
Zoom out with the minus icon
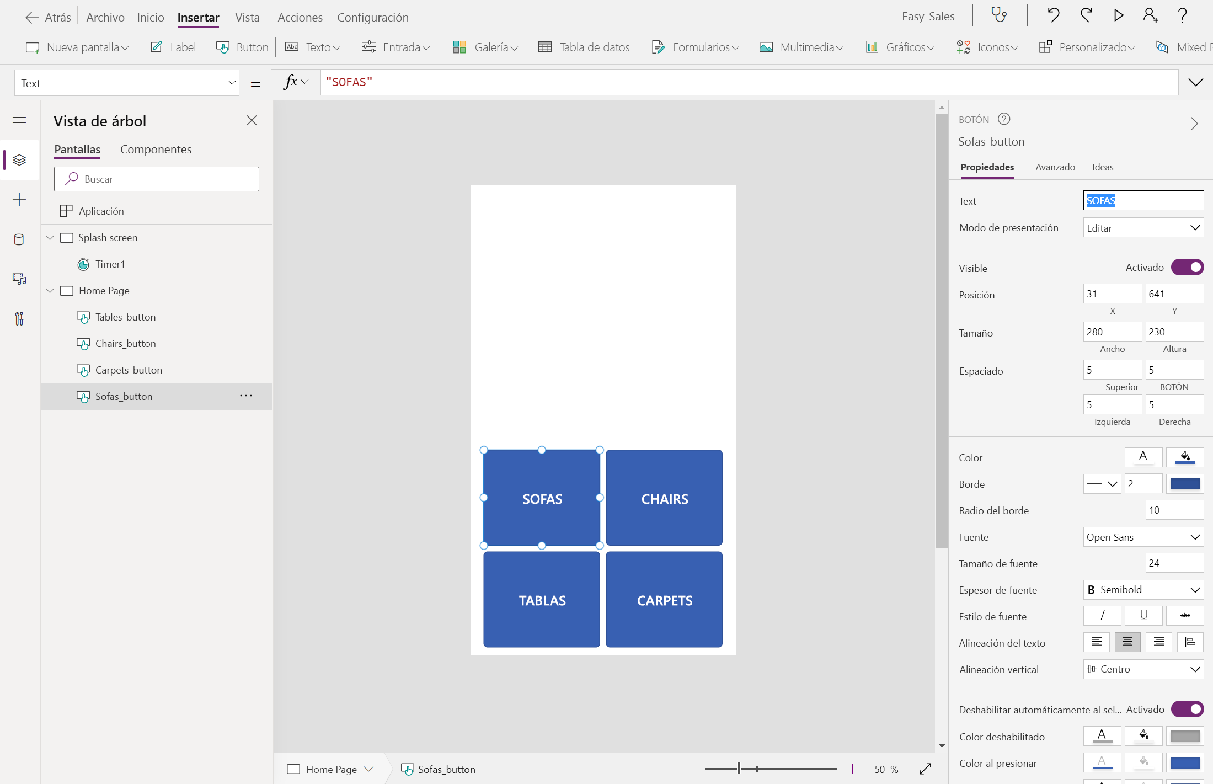click(x=687, y=769)
